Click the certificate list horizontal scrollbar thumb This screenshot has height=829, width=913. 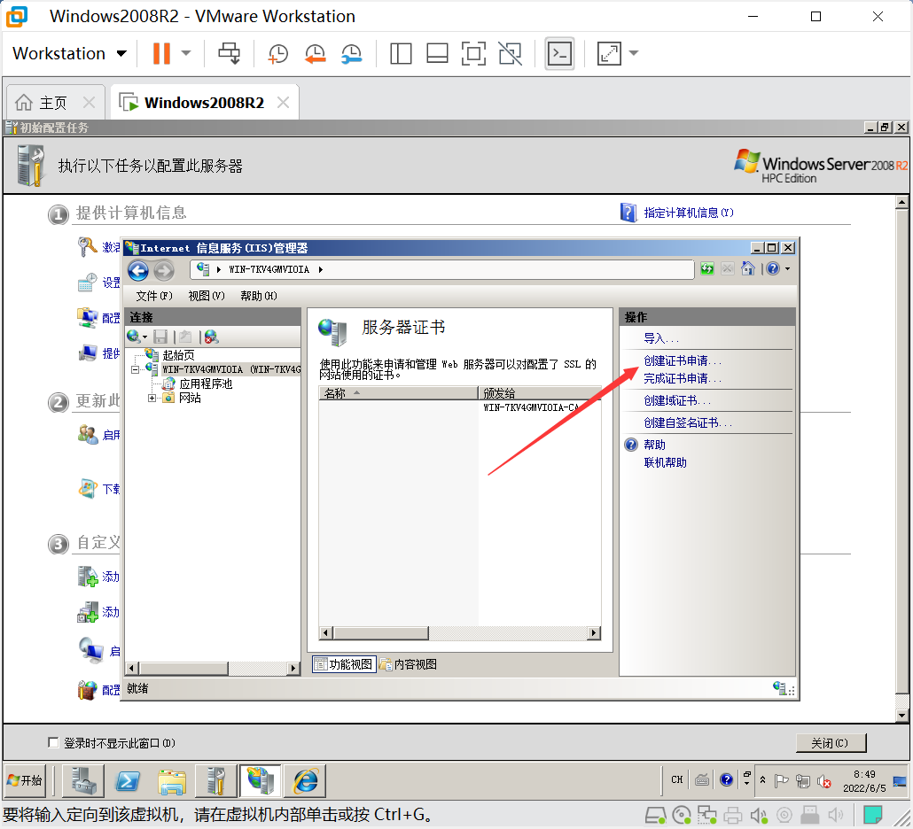point(380,633)
